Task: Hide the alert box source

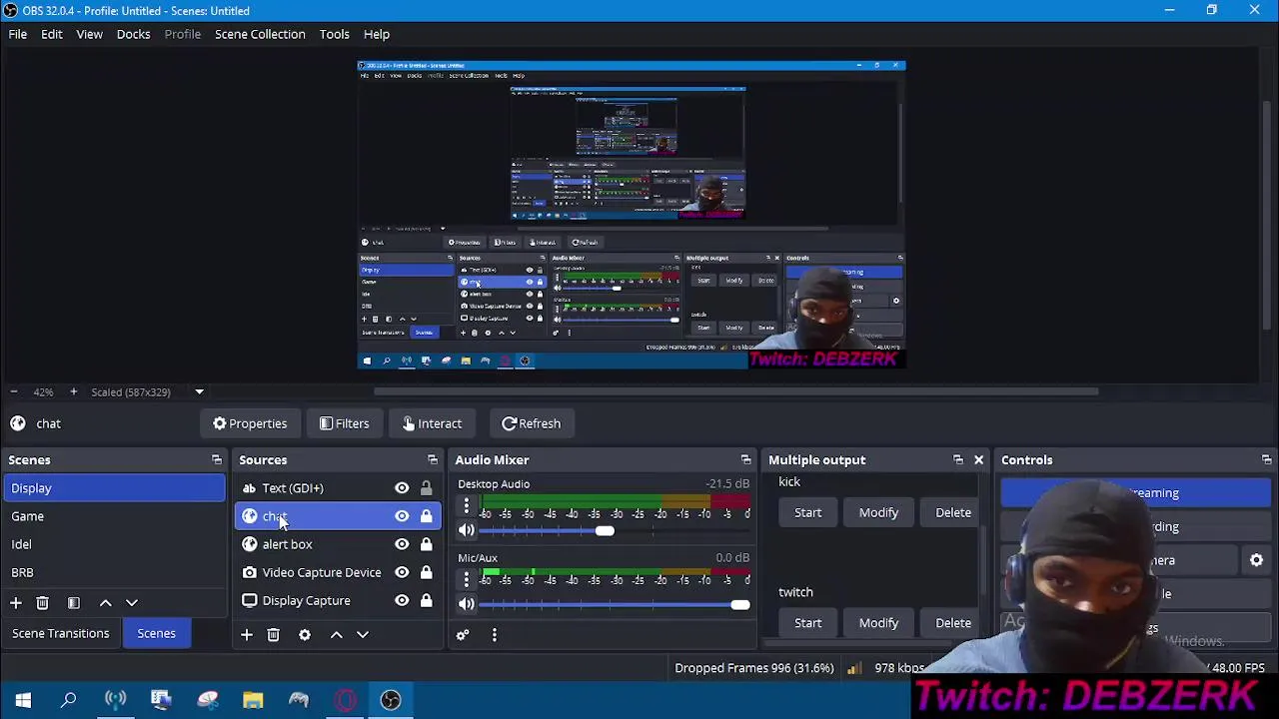Action: pos(402,544)
